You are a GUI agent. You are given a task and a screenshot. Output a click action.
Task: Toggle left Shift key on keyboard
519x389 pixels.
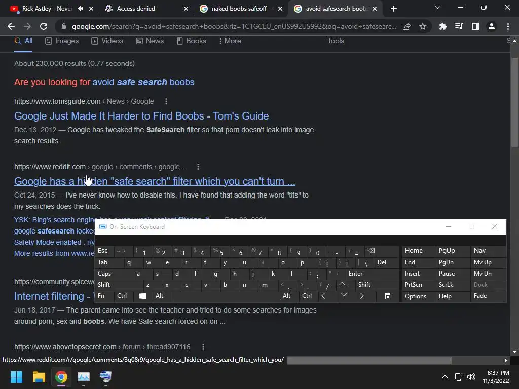tap(119, 285)
